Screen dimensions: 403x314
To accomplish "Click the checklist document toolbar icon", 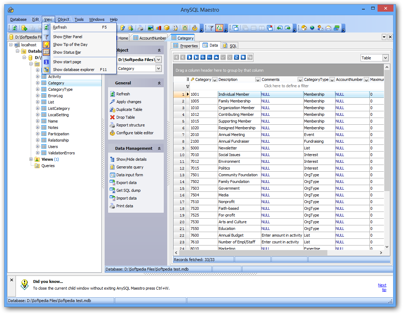I will (x=175, y=28).
